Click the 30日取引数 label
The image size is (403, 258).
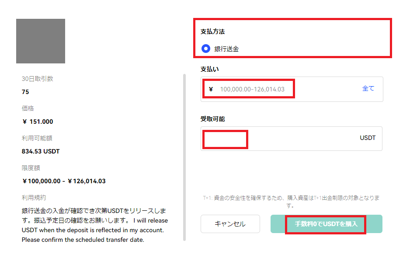tap(38, 79)
